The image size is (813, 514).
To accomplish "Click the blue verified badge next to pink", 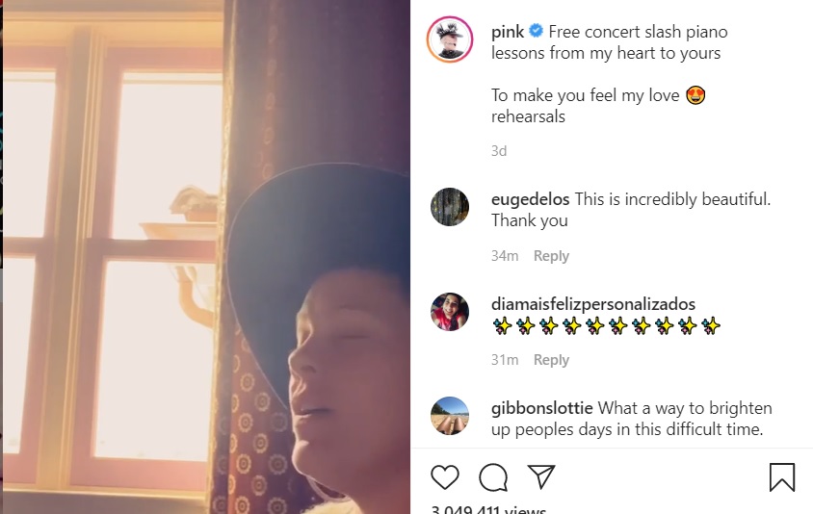I will [x=537, y=31].
